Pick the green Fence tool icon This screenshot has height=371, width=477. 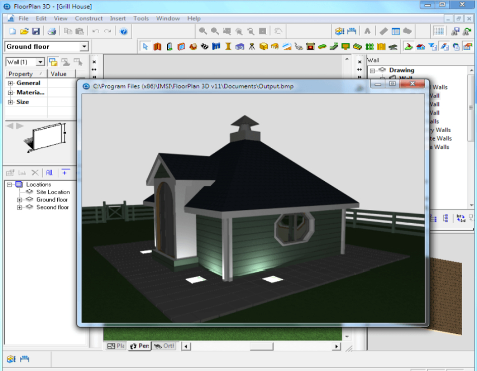369,47
